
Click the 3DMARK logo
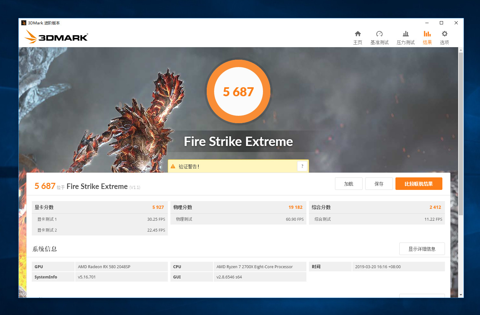pyautogui.click(x=56, y=37)
